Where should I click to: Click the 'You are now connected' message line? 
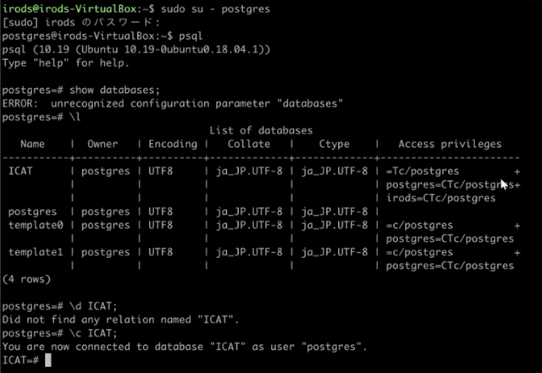[x=185, y=347]
